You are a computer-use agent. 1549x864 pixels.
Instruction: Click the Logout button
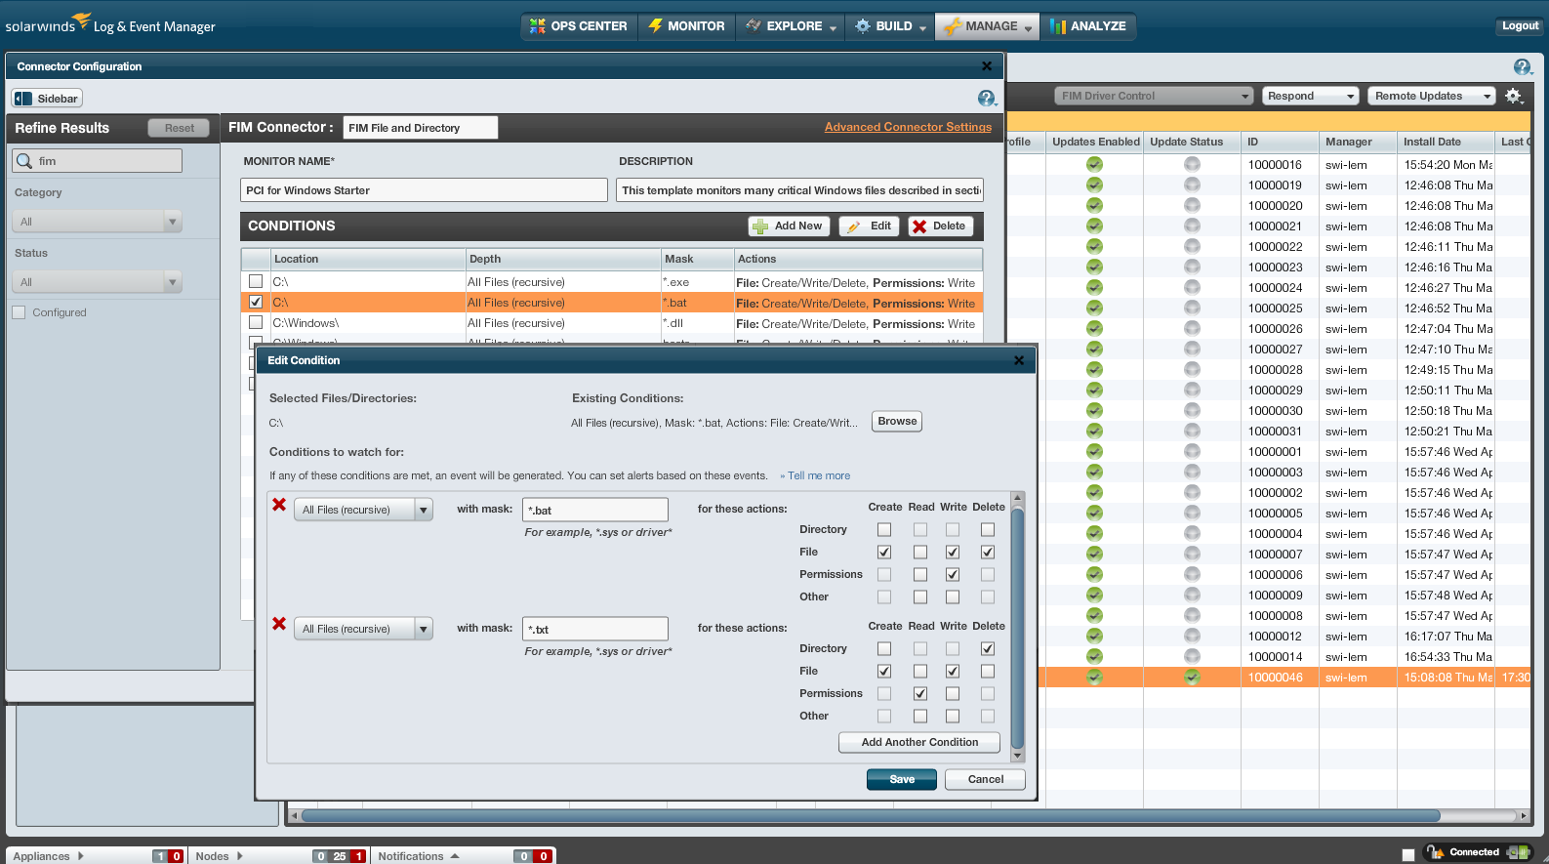click(1520, 26)
